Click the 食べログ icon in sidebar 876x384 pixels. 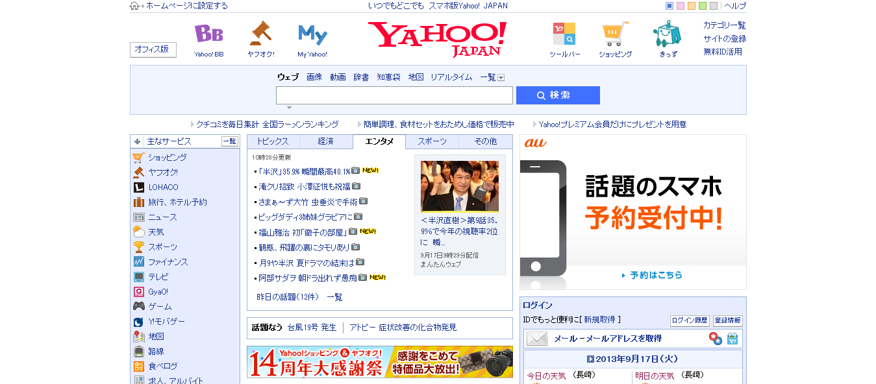(x=138, y=366)
